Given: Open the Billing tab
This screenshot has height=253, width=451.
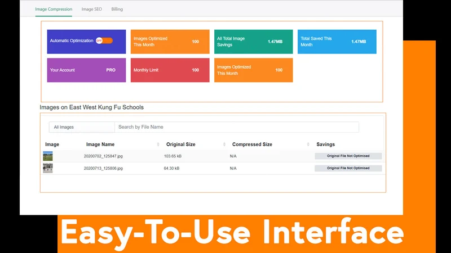Looking at the screenshot, I should pos(117,9).
